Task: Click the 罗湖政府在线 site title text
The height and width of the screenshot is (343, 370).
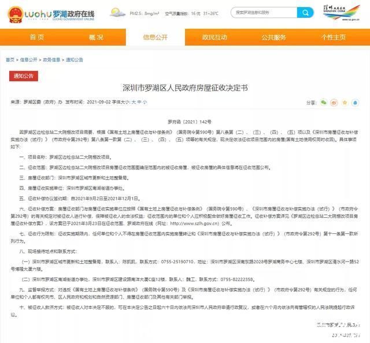Action: click(73, 14)
